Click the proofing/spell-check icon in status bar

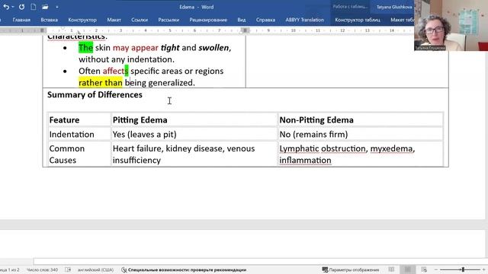click(68, 269)
